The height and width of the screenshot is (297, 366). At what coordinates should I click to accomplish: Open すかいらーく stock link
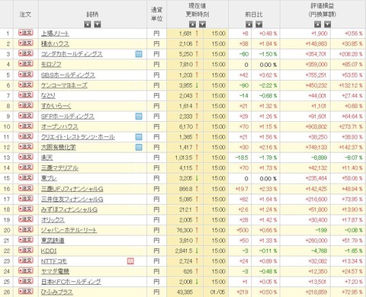pos(56,106)
